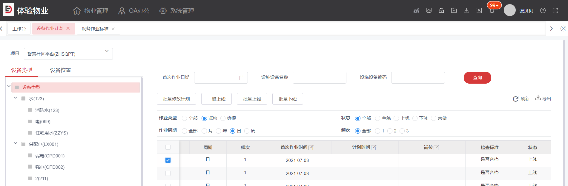Open the help question mark icon

(x=543, y=11)
